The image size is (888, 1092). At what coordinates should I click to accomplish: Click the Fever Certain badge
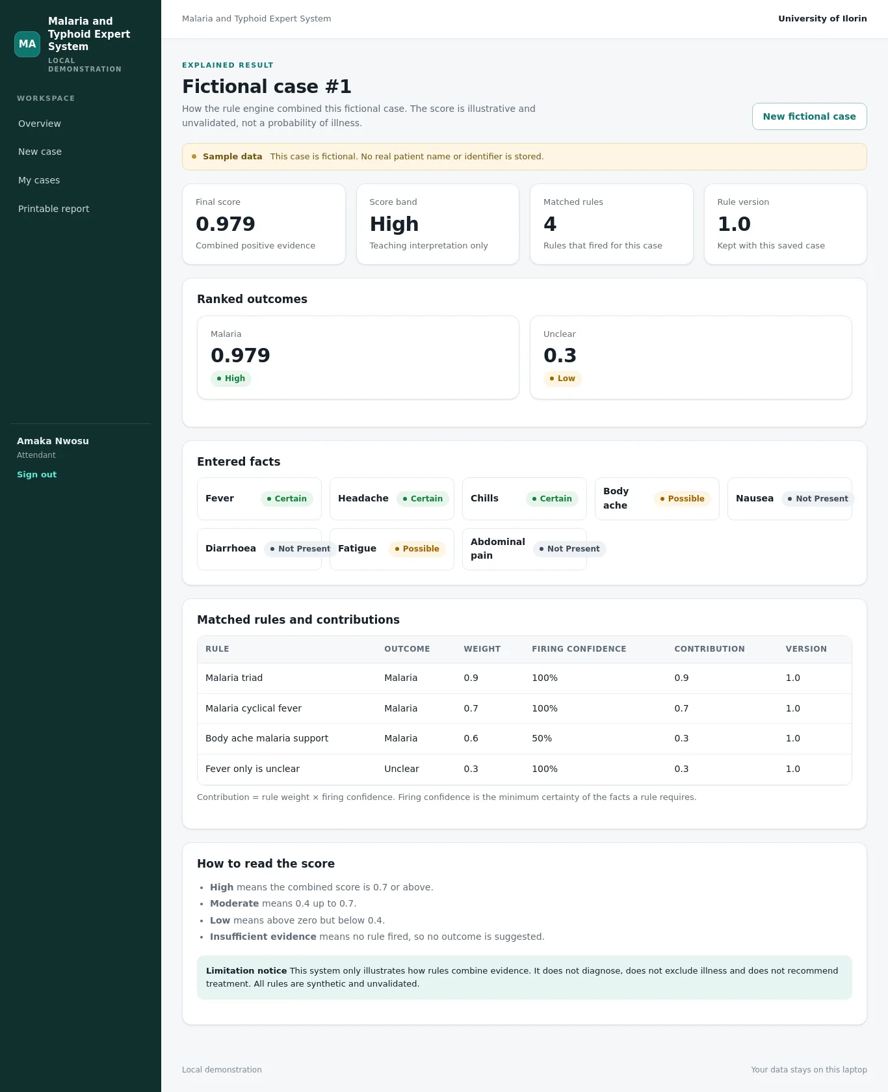click(287, 499)
